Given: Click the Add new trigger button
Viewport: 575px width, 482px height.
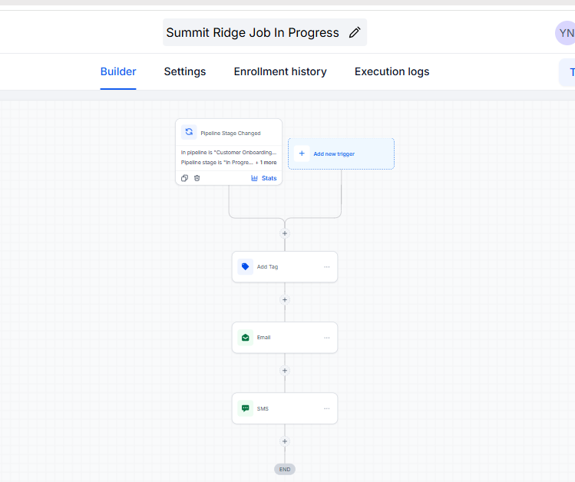Looking at the screenshot, I should pos(341,154).
